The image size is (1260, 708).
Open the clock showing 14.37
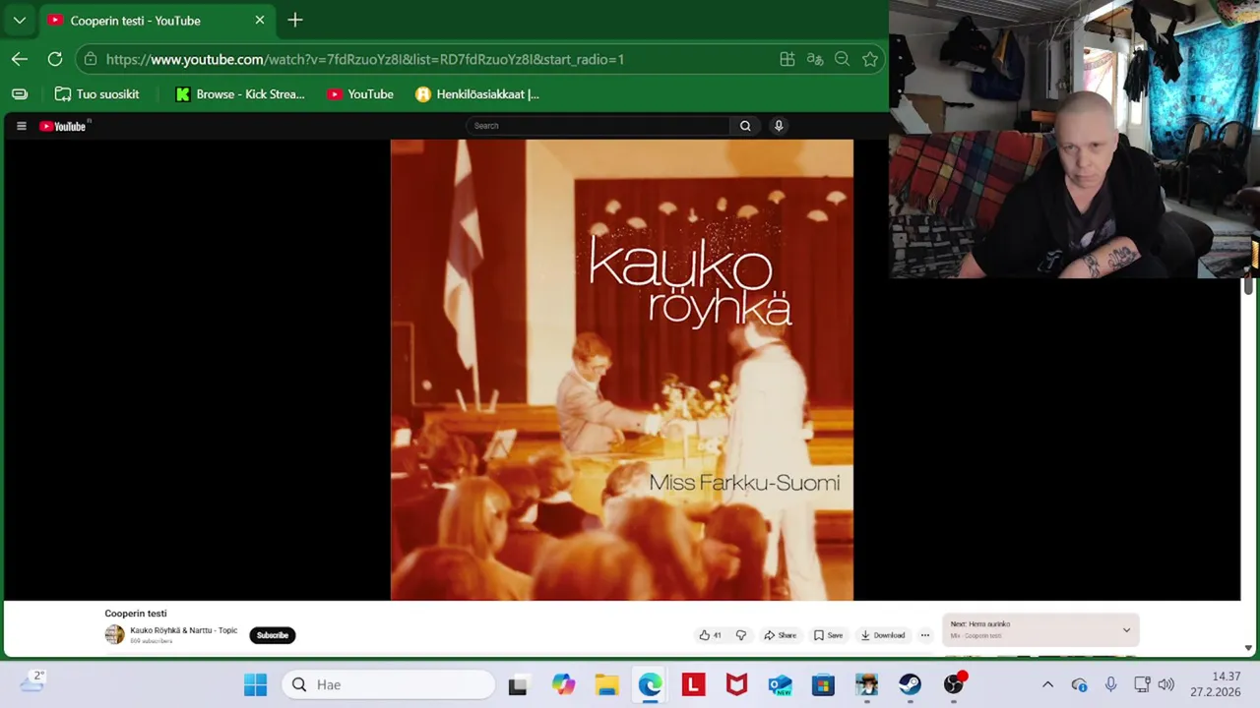point(1216,684)
